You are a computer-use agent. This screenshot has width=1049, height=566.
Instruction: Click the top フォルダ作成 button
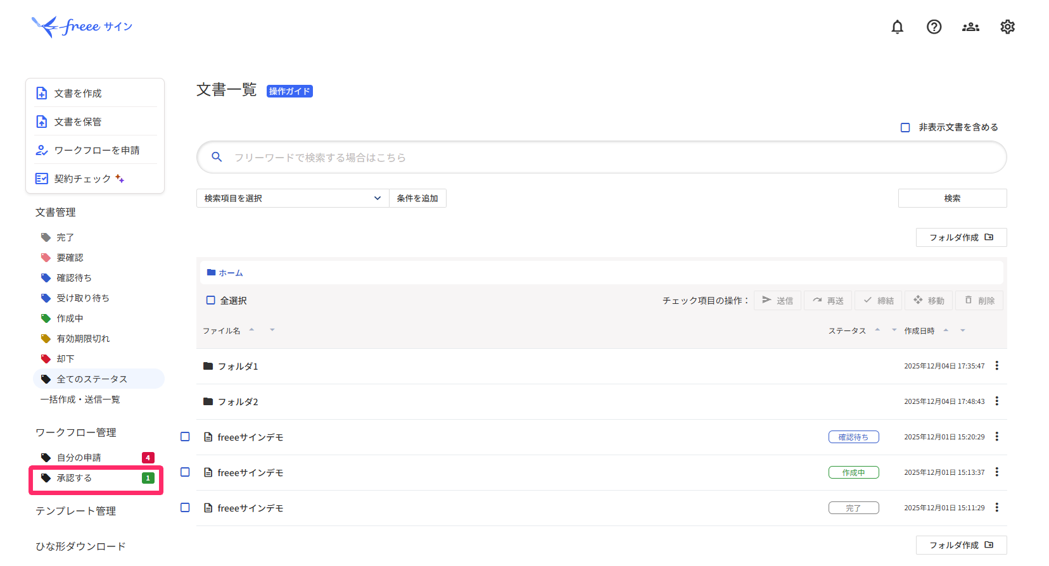click(961, 237)
